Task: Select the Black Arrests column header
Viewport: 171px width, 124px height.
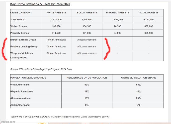Action: coord(87,13)
